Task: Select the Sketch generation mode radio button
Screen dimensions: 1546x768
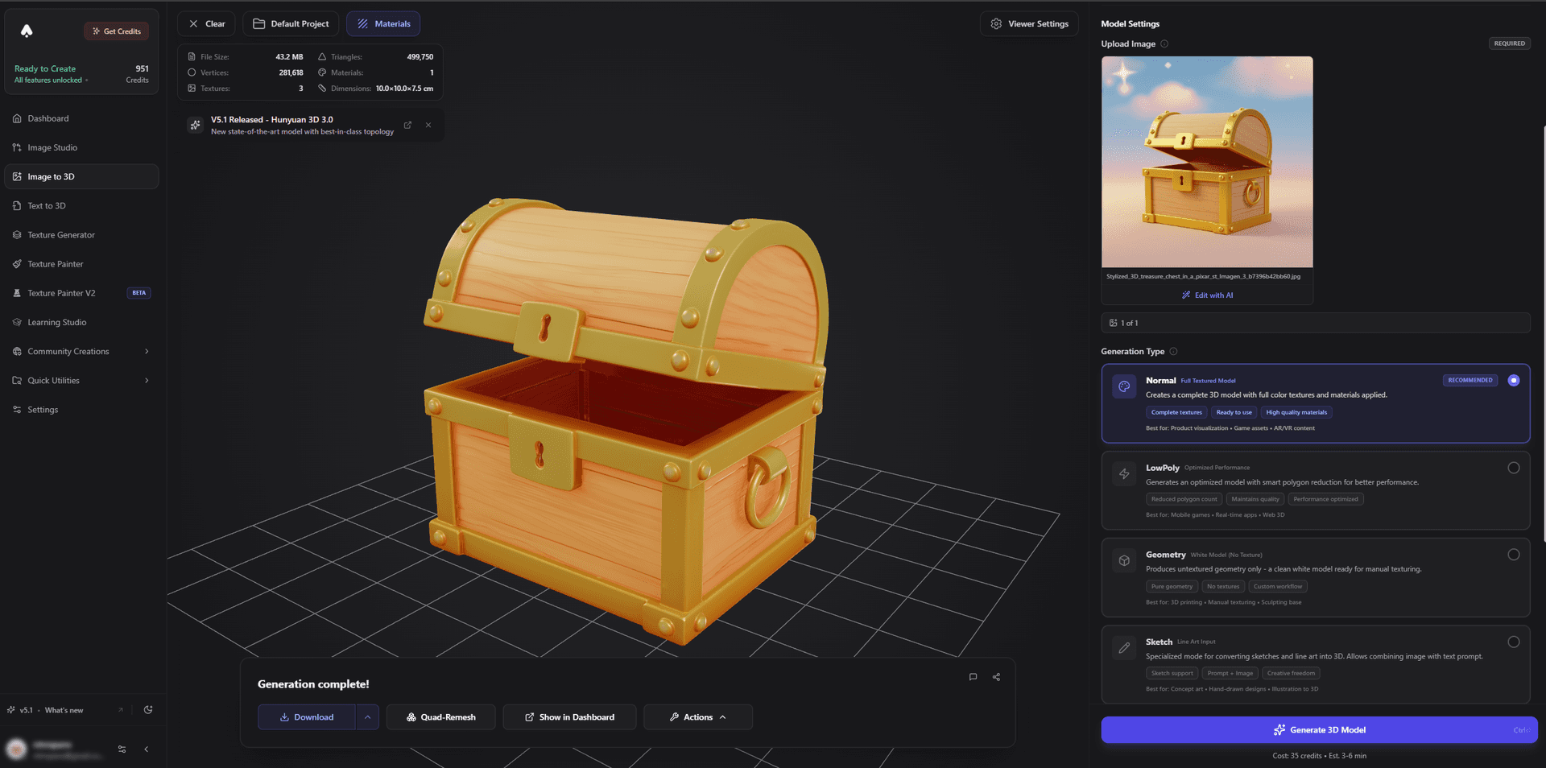Action: [x=1514, y=642]
